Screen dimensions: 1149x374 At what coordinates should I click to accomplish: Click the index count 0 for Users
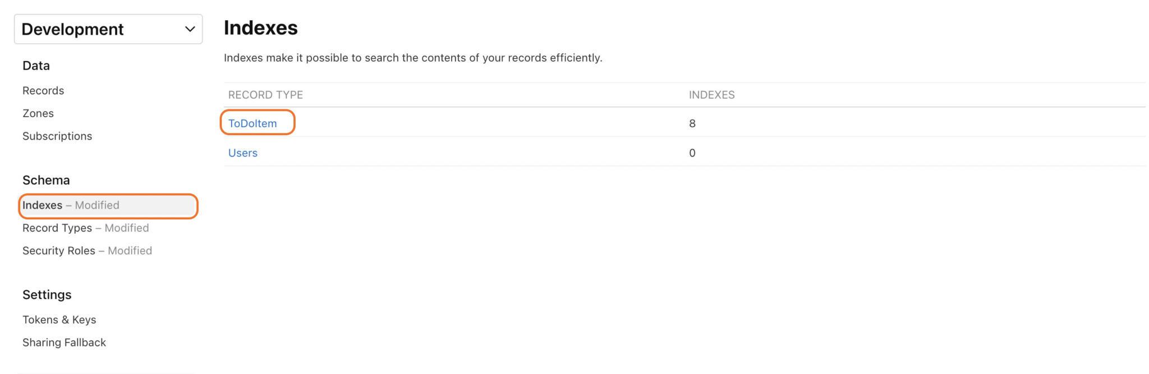pos(692,153)
